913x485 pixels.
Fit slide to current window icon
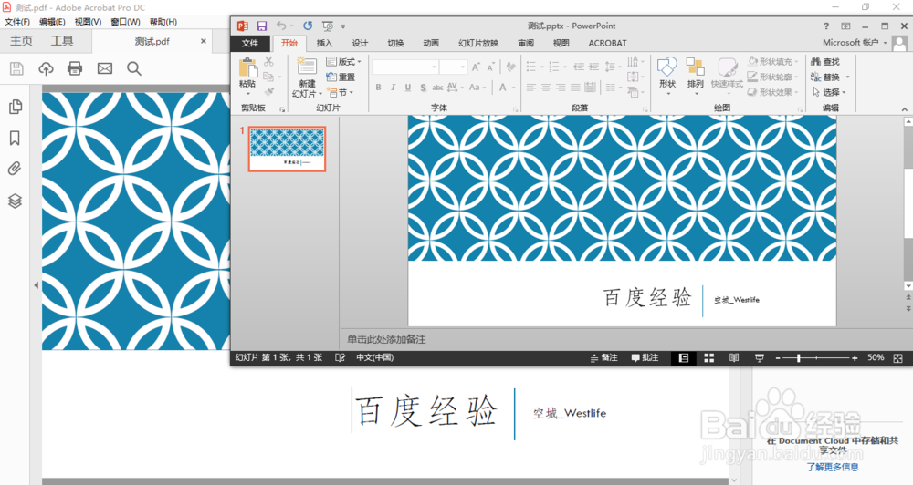(897, 358)
